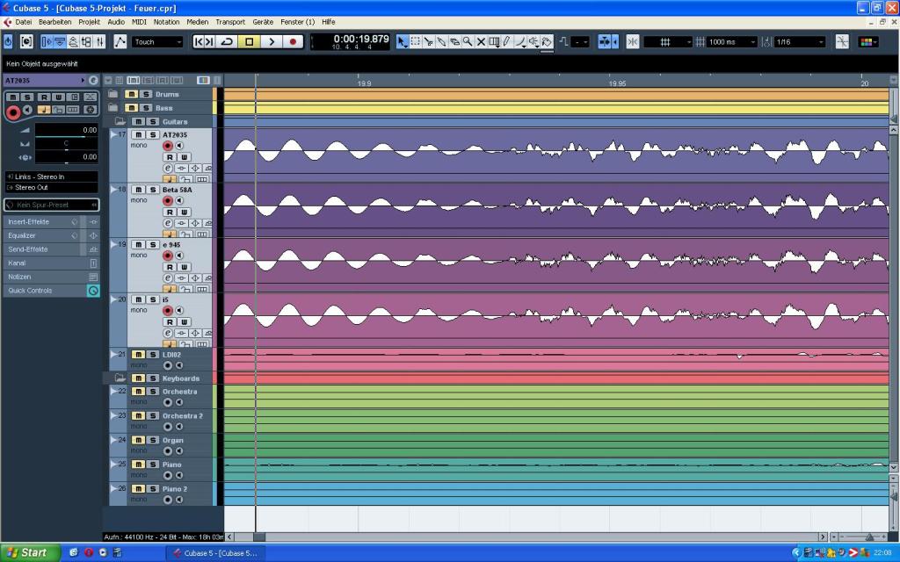Toggle monitor speaker on AT2035 track
The height and width of the screenshot is (562, 900).
pos(179,146)
